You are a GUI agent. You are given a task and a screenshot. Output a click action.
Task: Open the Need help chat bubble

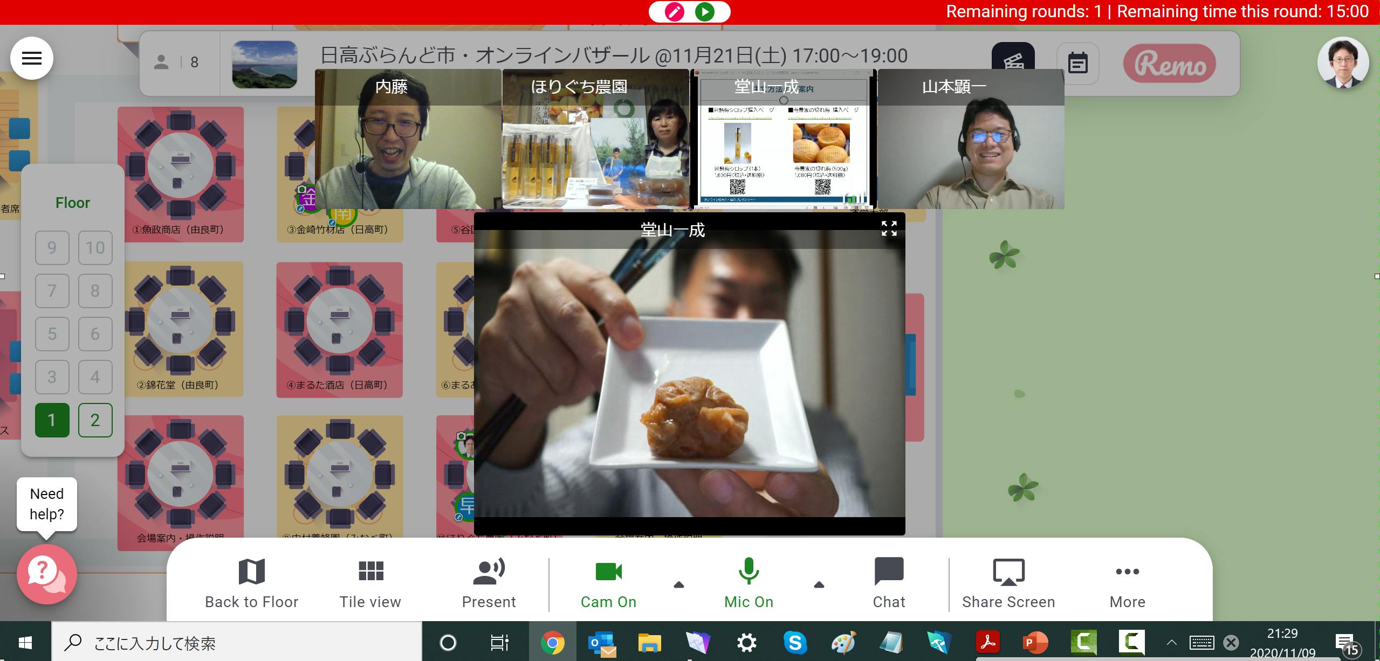pos(46,574)
